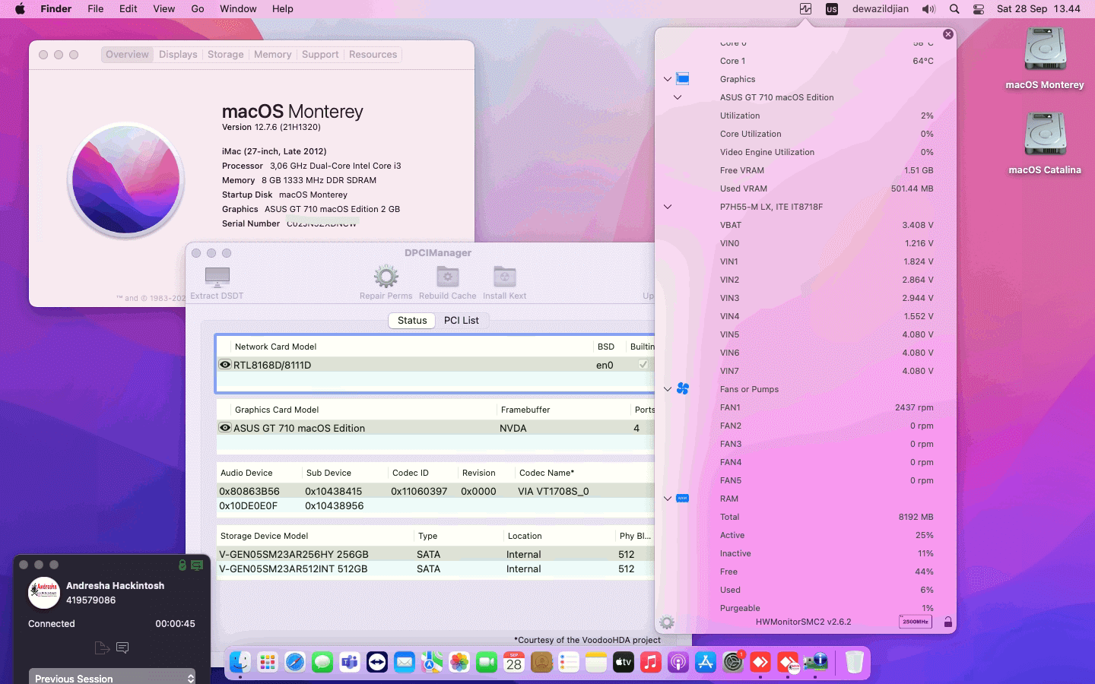The height and width of the screenshot is (684, 1095).
Task: Click the lock icon in HWMonitorSMC2
Action: coord(947,622)
